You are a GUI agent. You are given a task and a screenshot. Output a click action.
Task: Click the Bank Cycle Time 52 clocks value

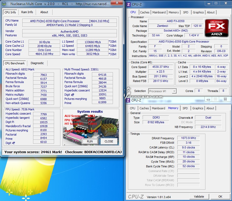[188, 166]
